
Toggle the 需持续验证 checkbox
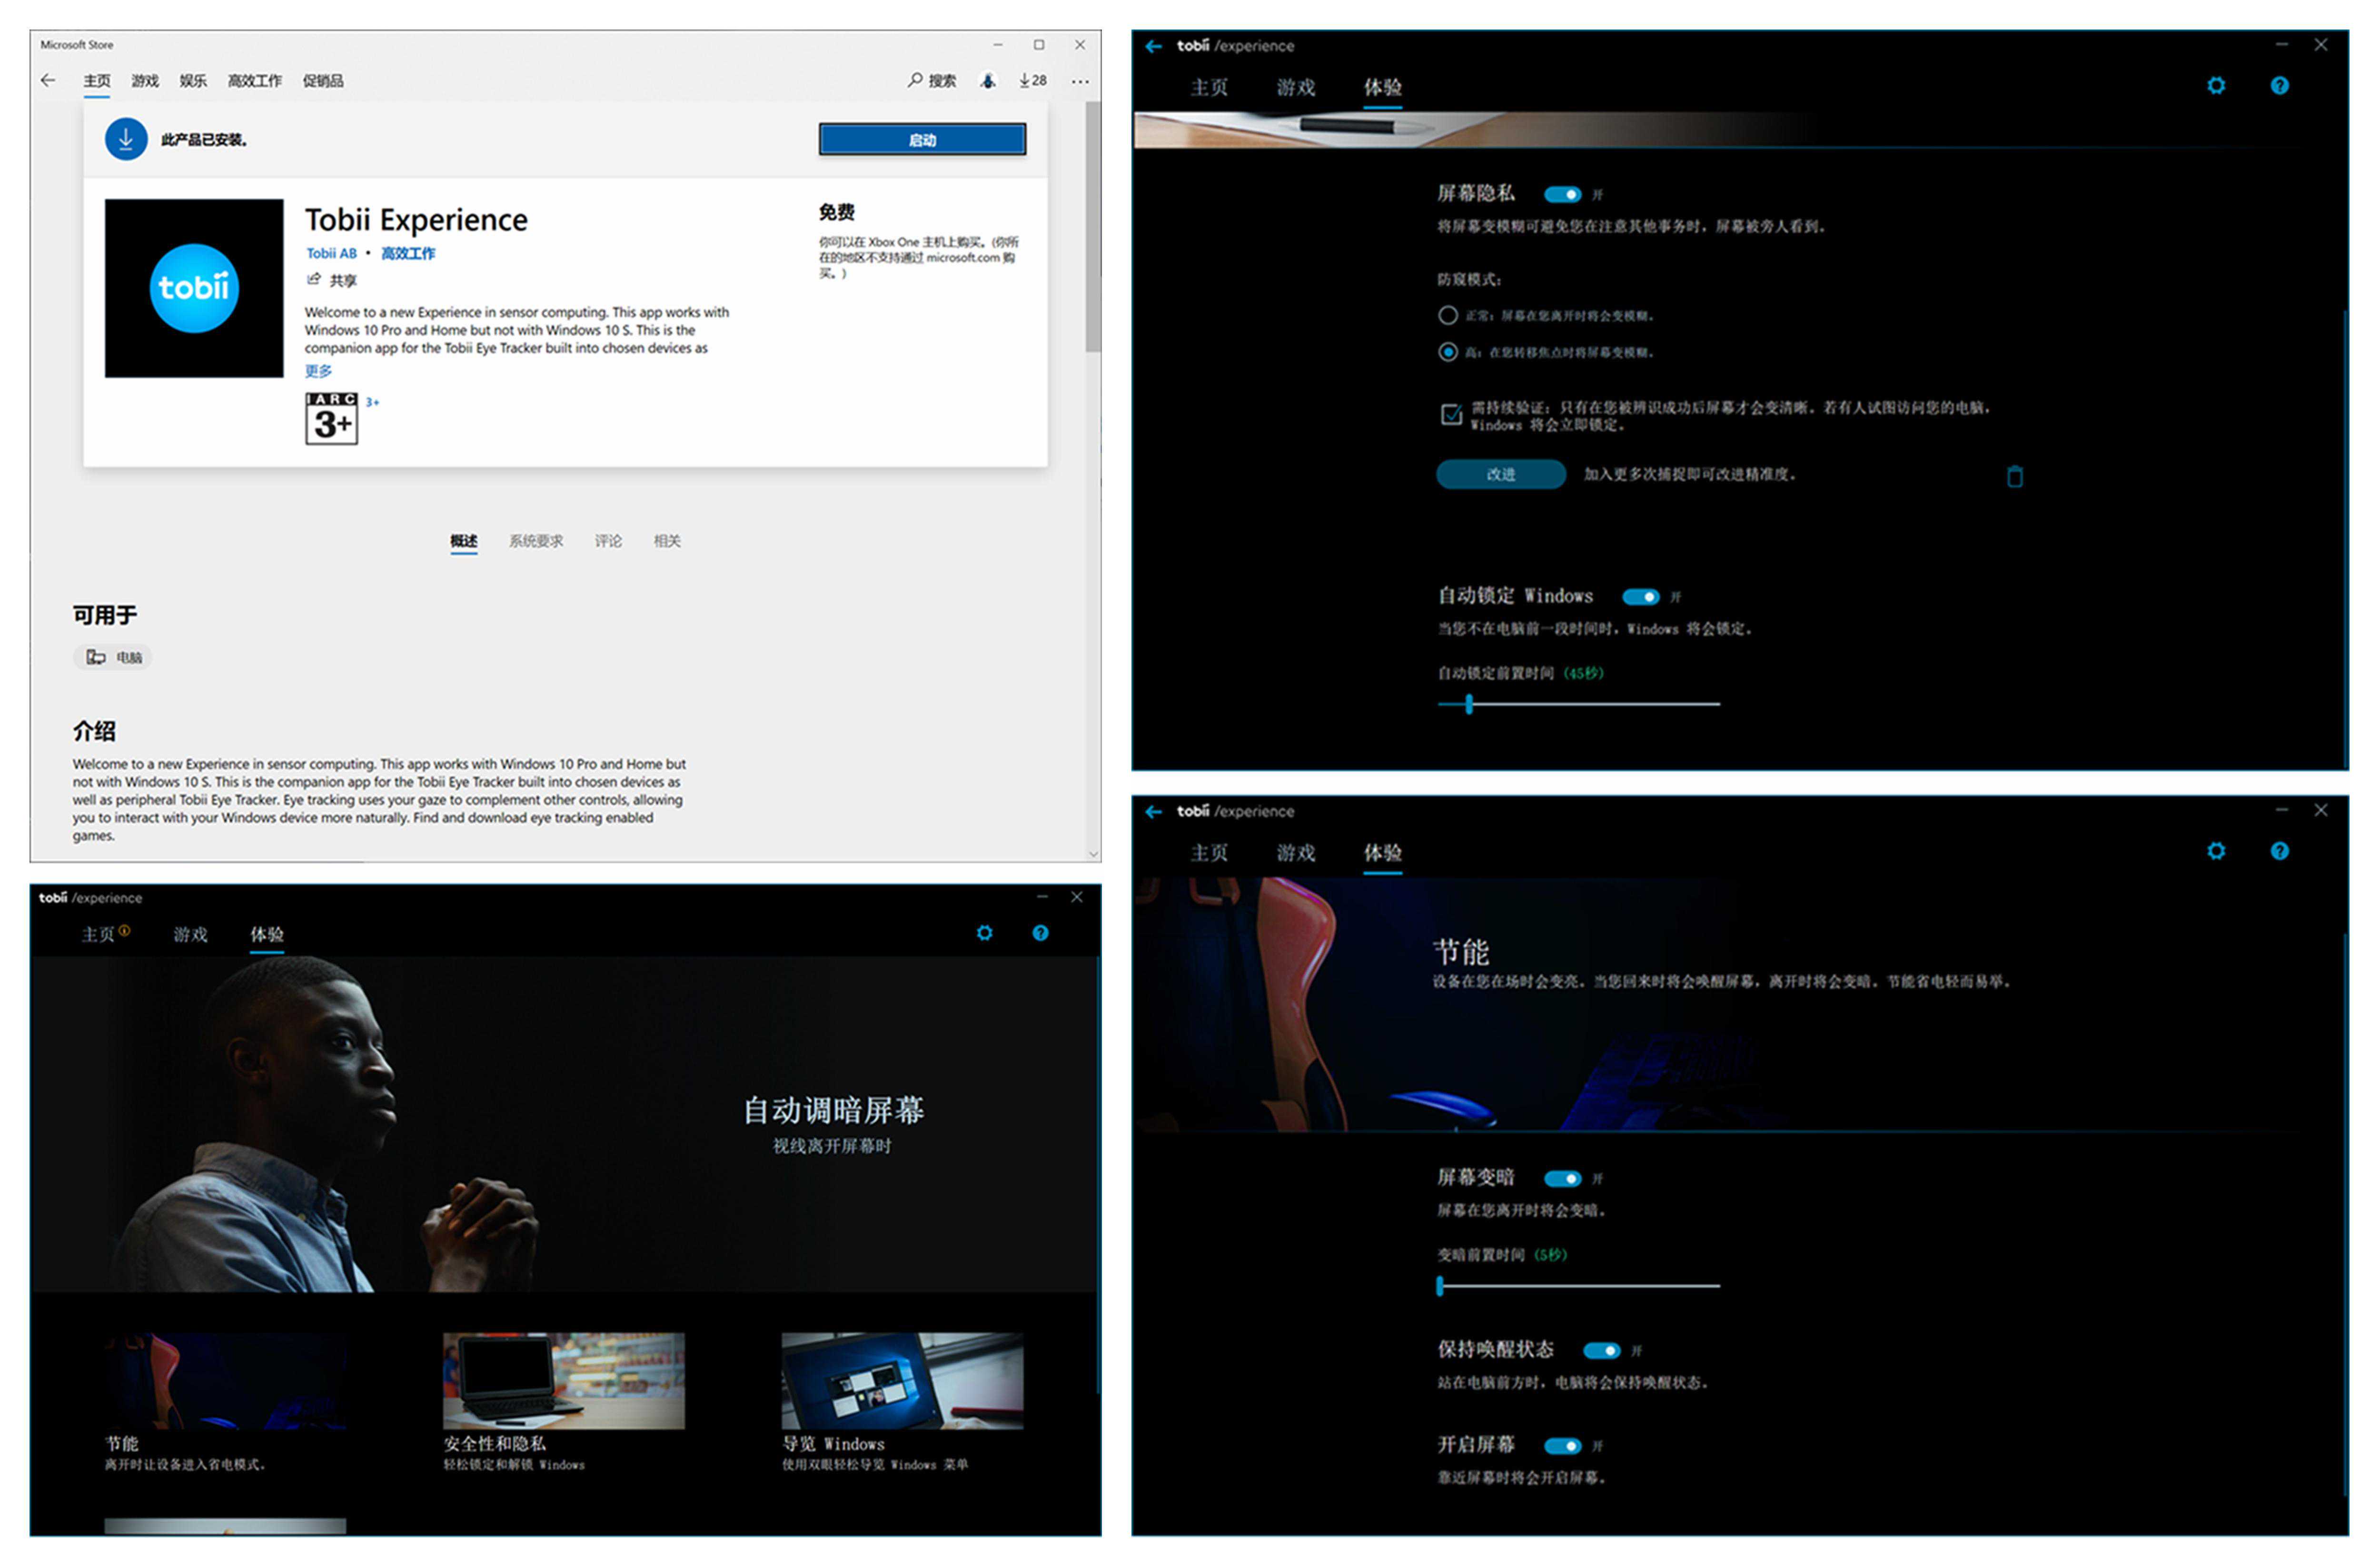click(x=1450, y=414)
